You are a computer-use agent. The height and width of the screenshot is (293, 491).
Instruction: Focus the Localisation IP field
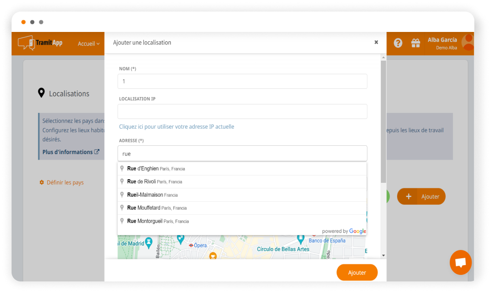(242, 112)
